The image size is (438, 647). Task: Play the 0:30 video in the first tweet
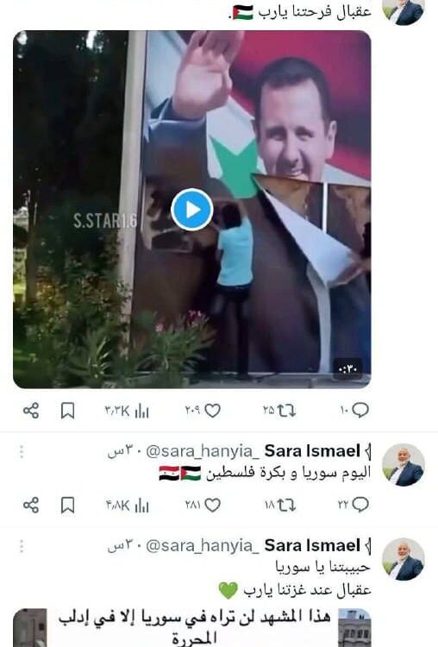point(191,210)
